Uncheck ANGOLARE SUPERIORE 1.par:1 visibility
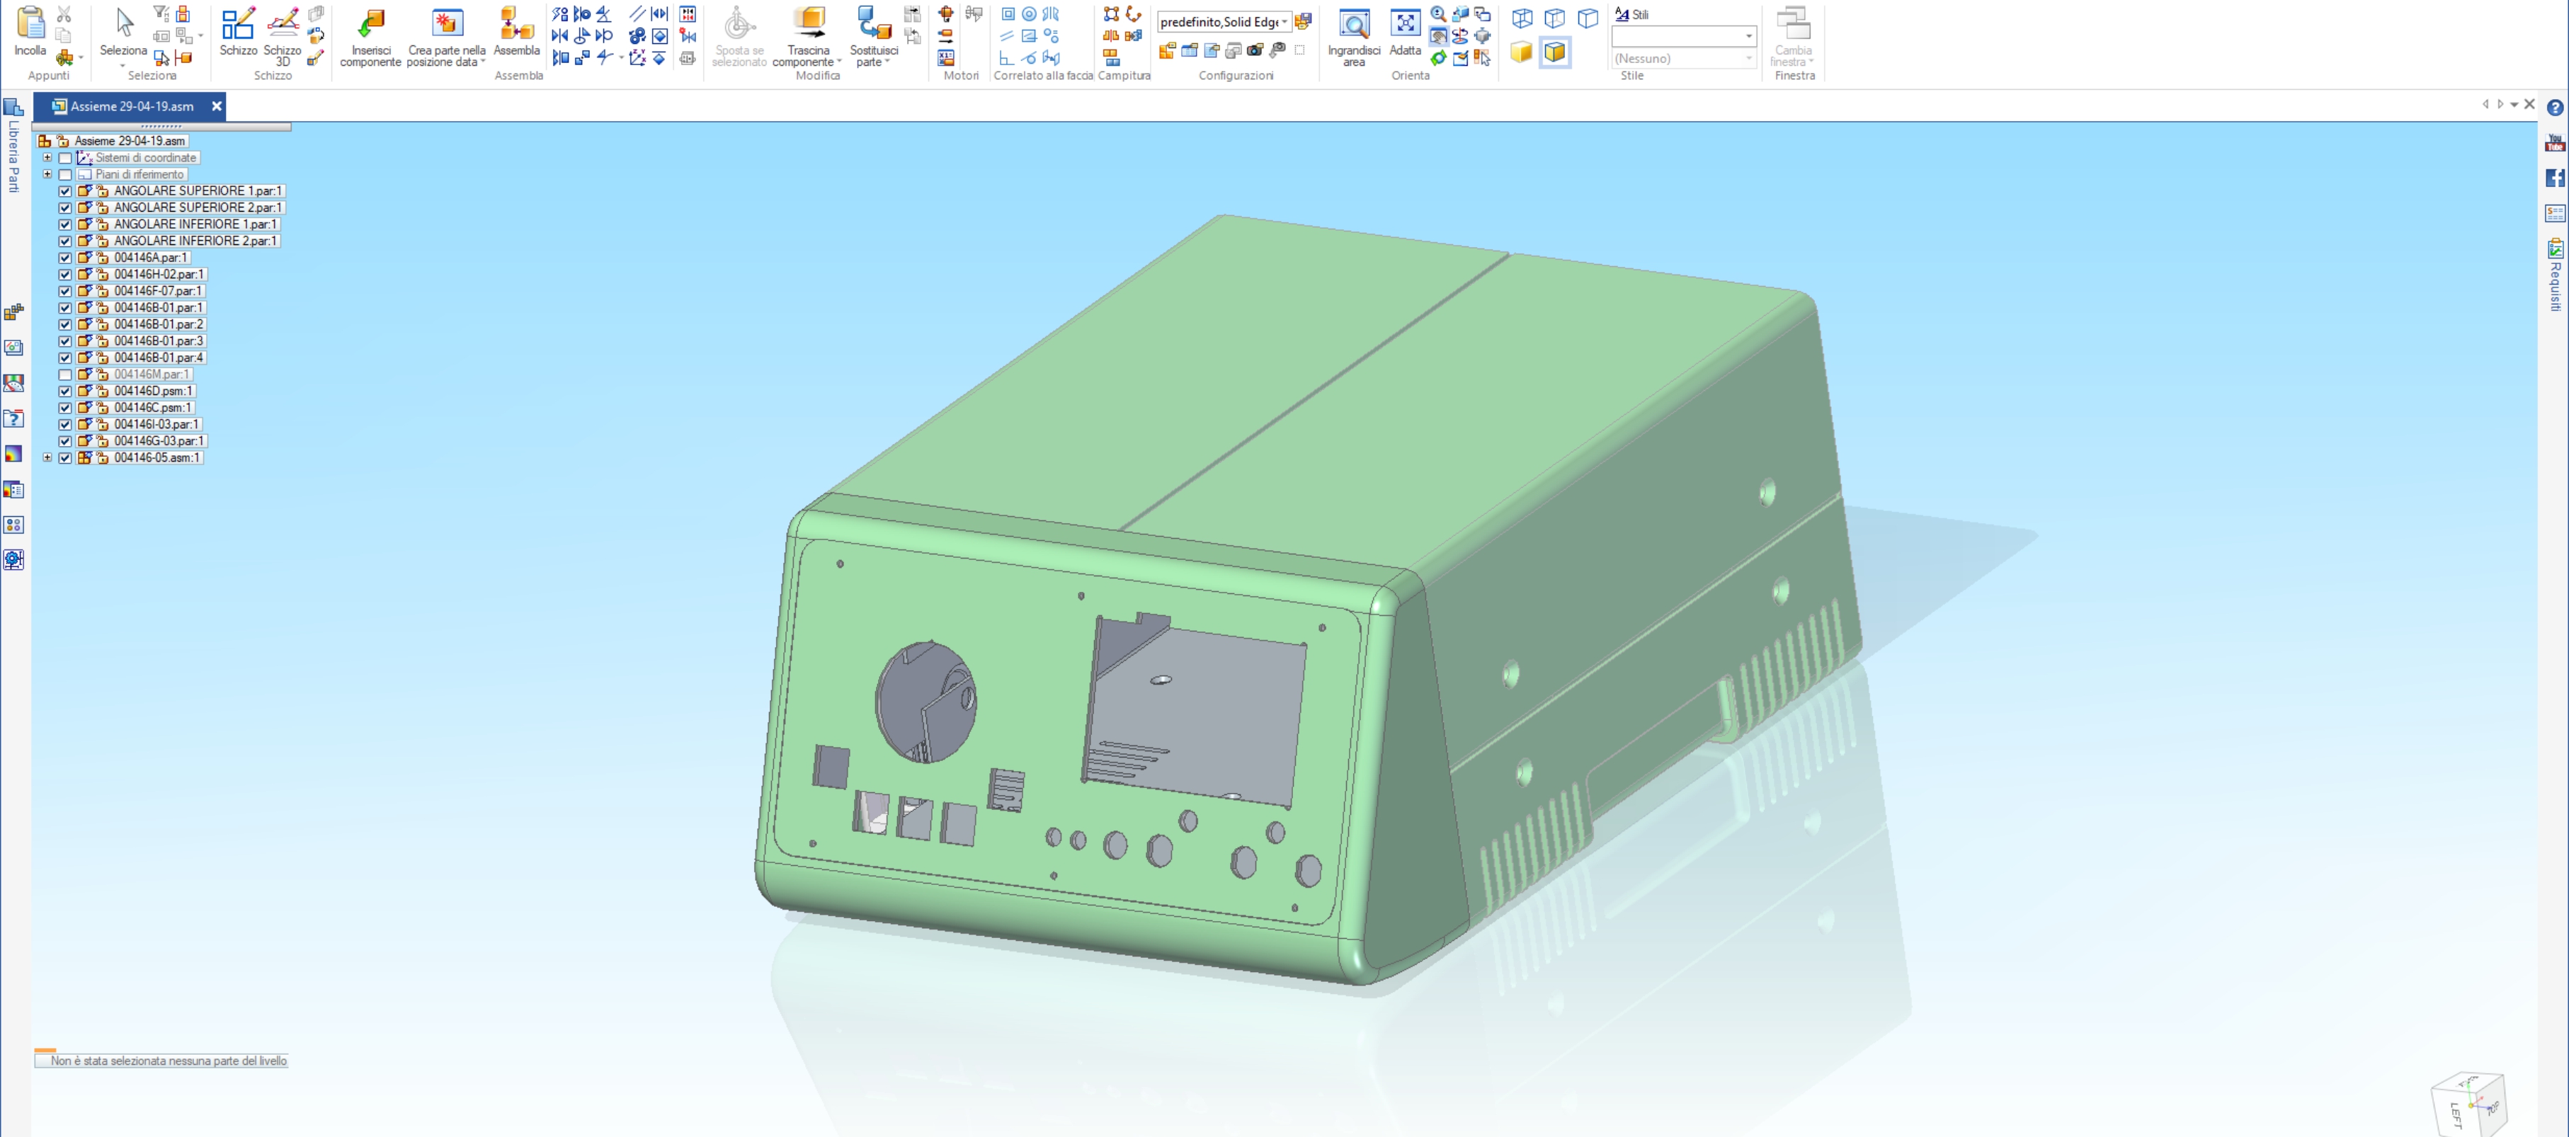The width and height of the screenshot is (2569, 1137). click(65, 191)
